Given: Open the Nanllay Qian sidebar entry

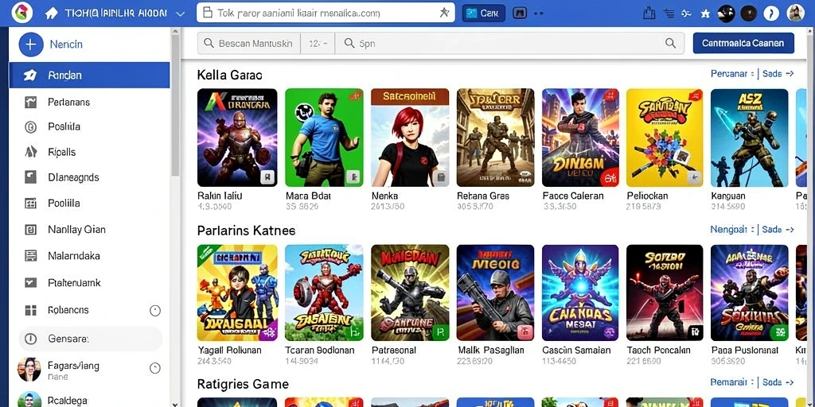Looking at the screenshot, I should [89, 229].
